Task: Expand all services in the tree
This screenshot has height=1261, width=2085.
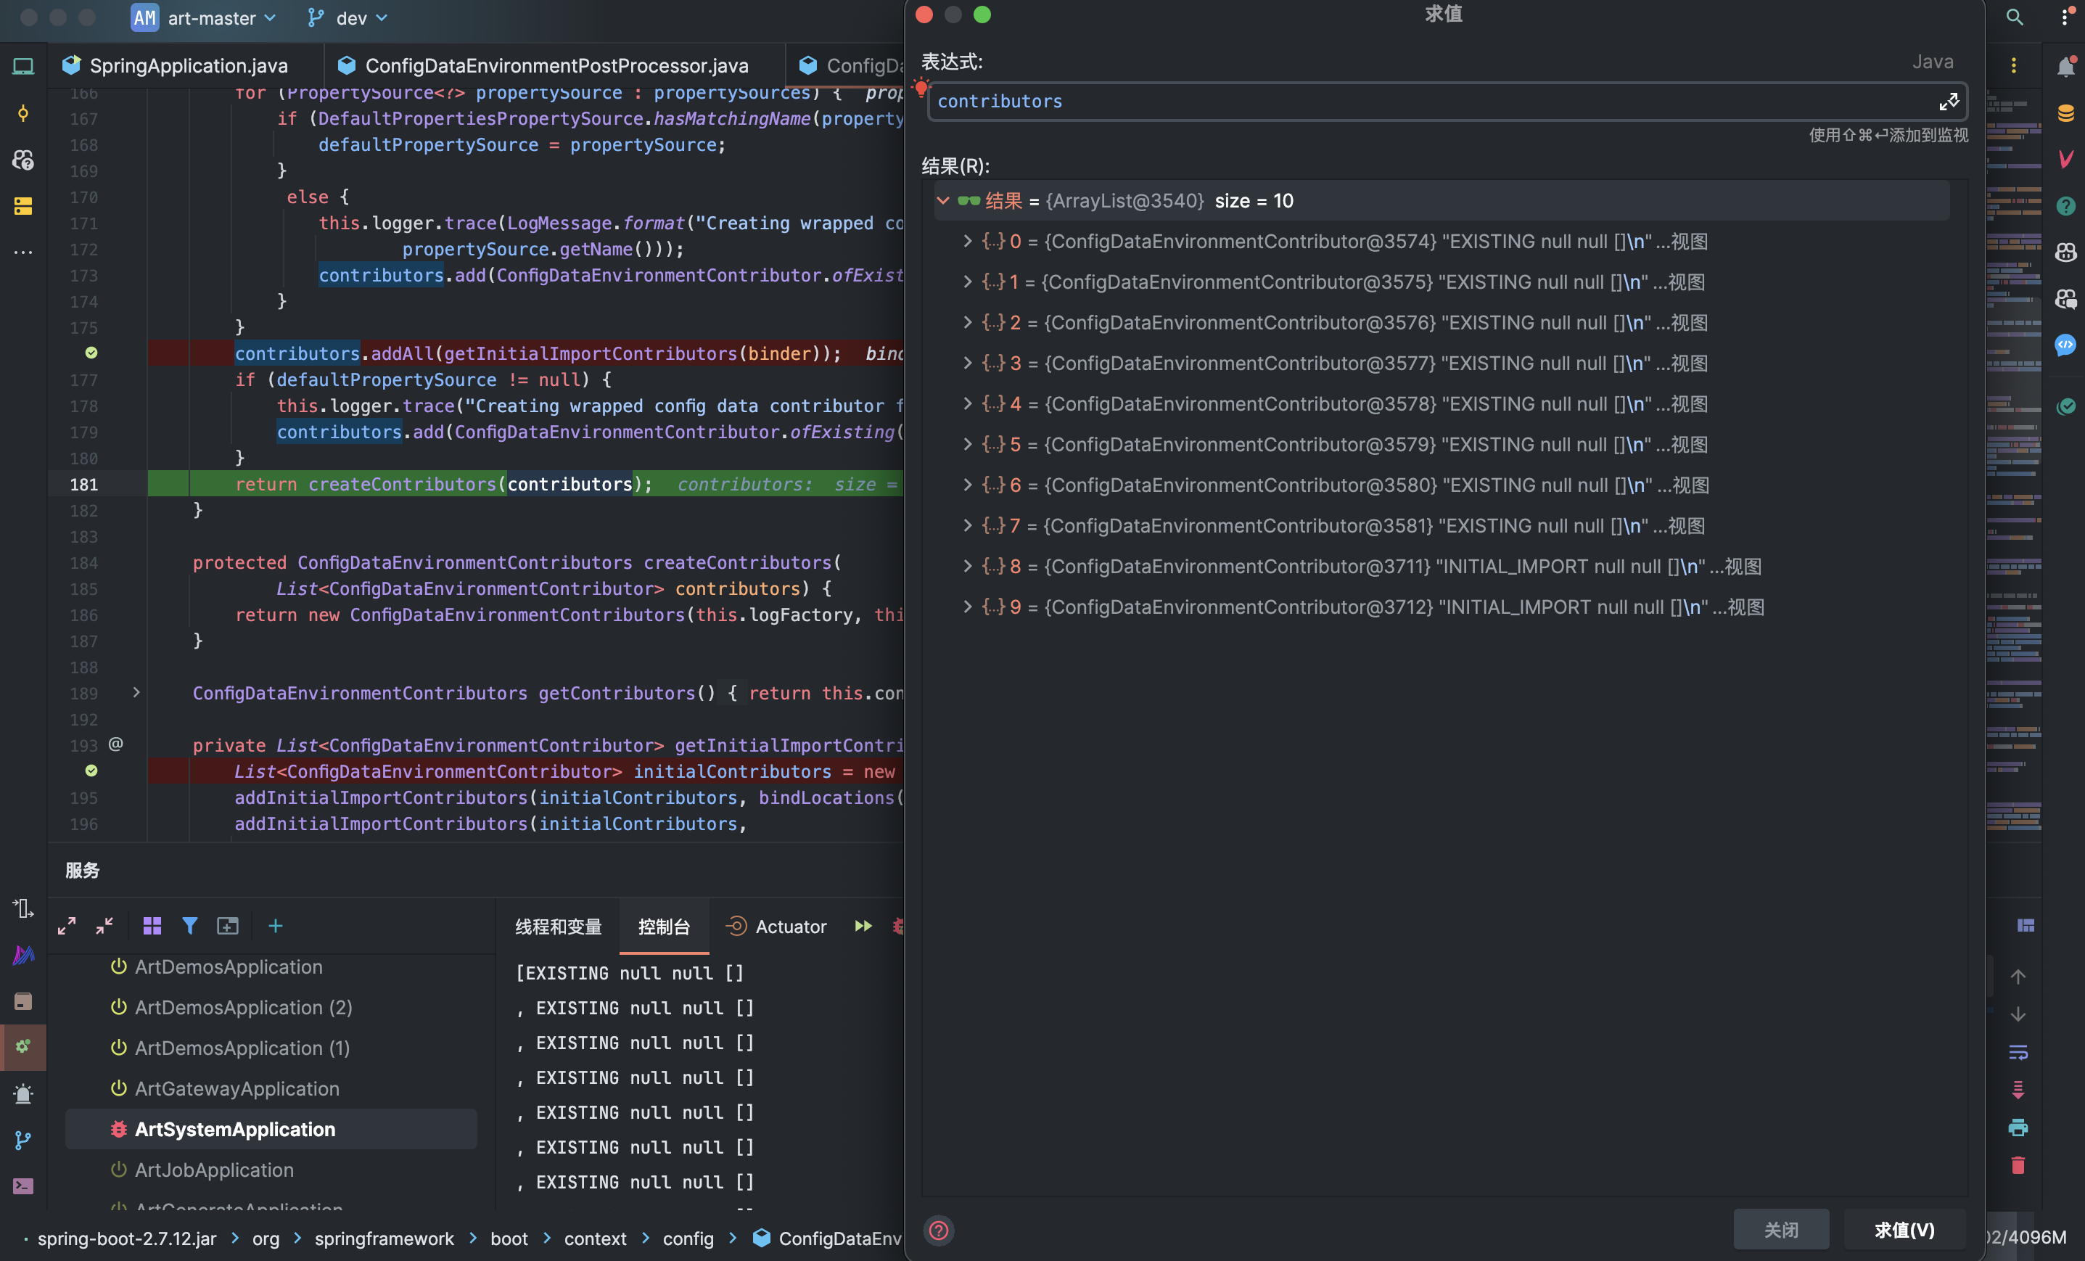Action: (67, 926)
